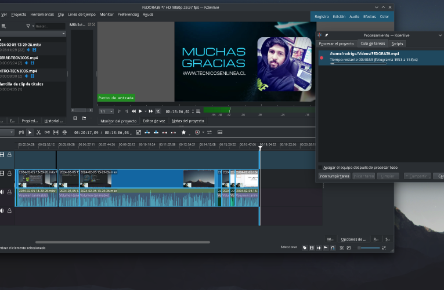The width and height of the screenshot is (444, 290).
Task: Click the Lift timeline zone icon
Action: [174, 132]
